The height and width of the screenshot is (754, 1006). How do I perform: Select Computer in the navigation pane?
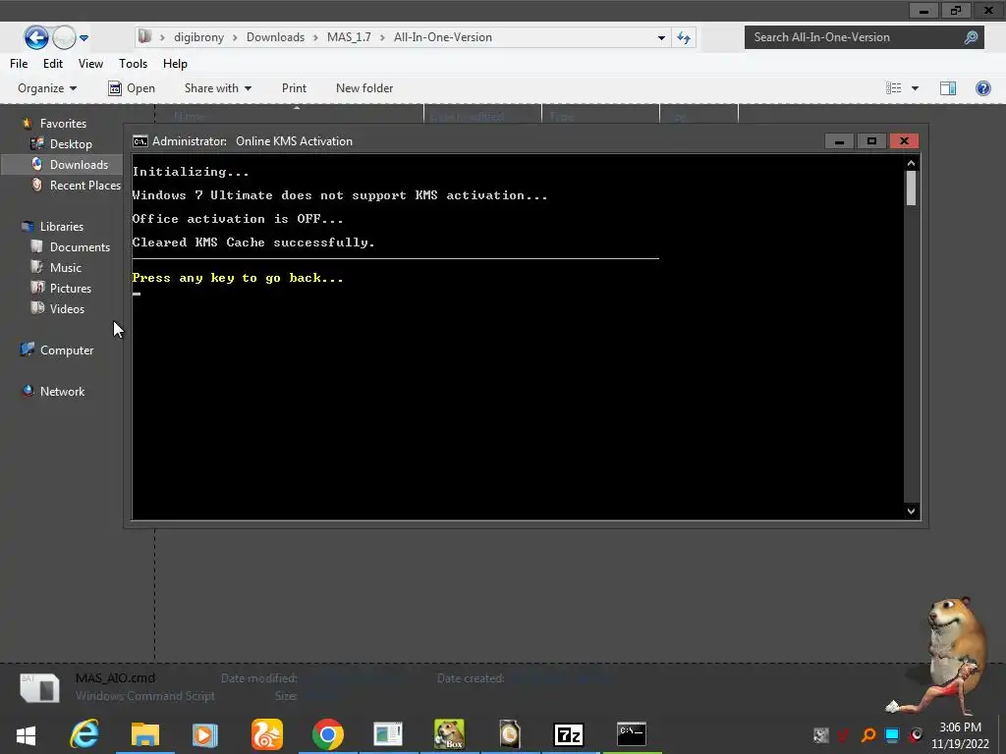(67, 350)
